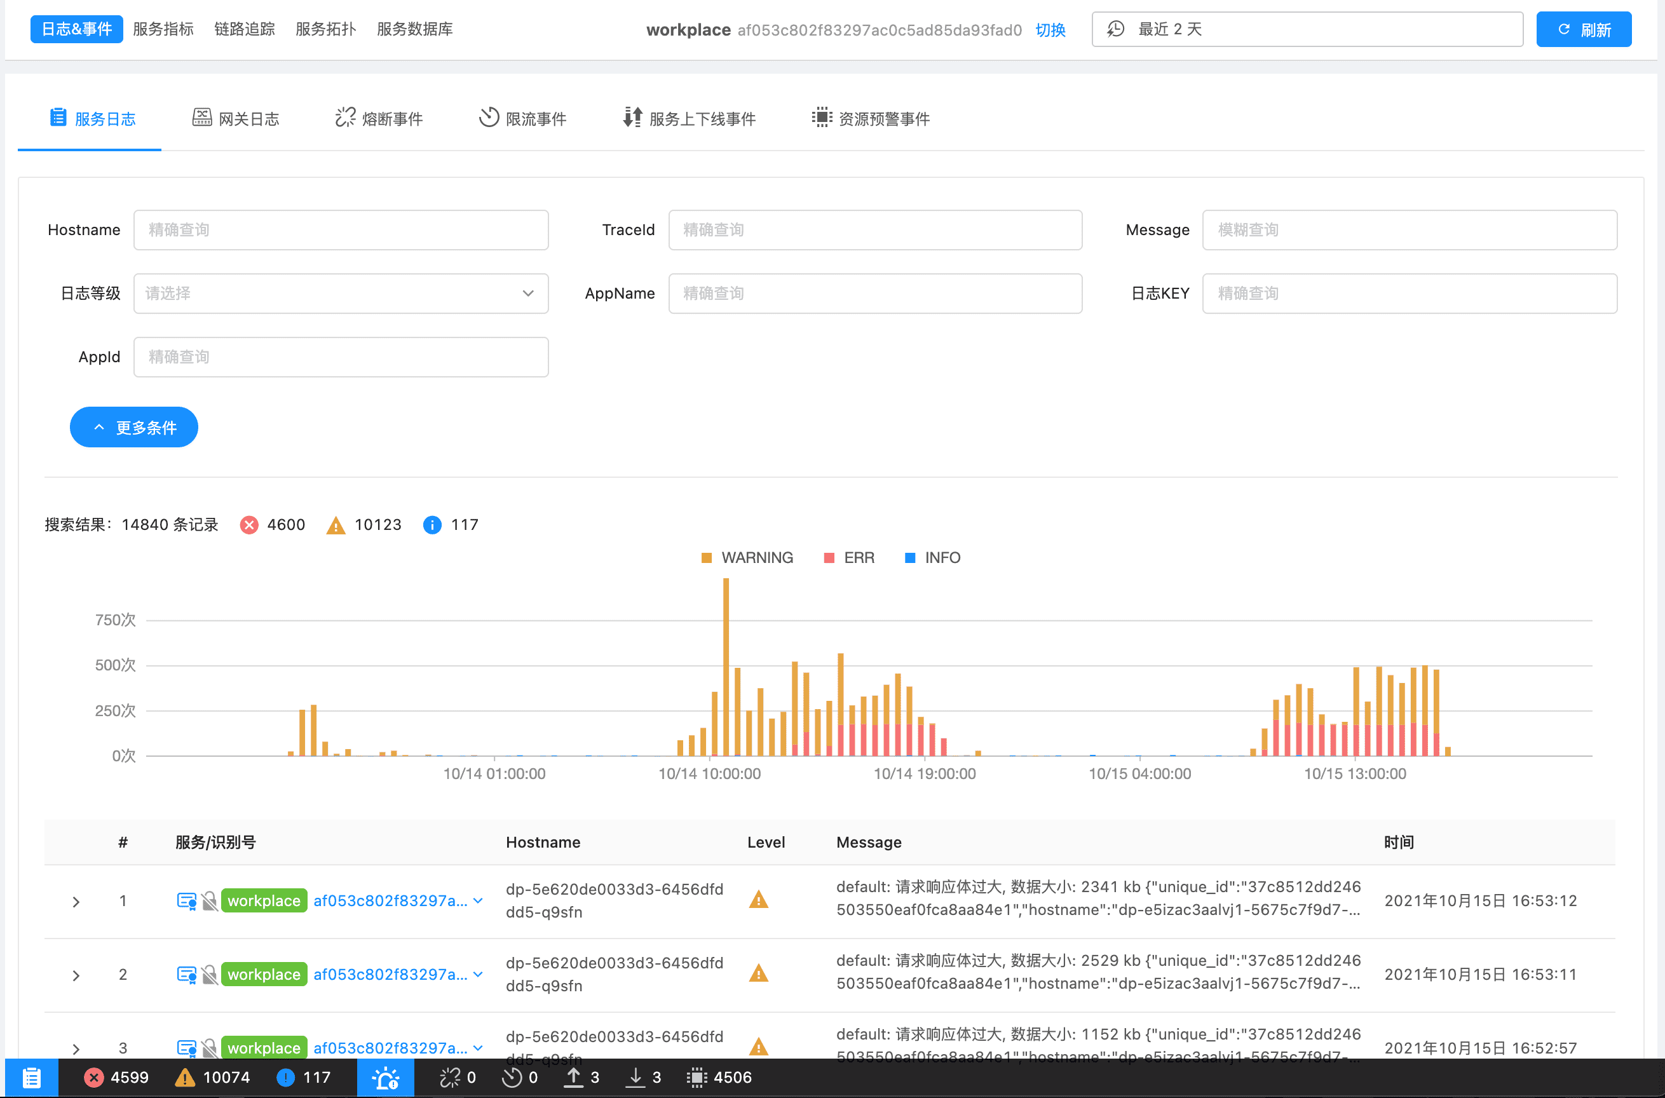Viewport: 1665px width, 1098px height.
Task: Click the row 1 hostname dp-5e620de0033d3-6456dfddd5-q9sfn
Action: coord(615,900)
